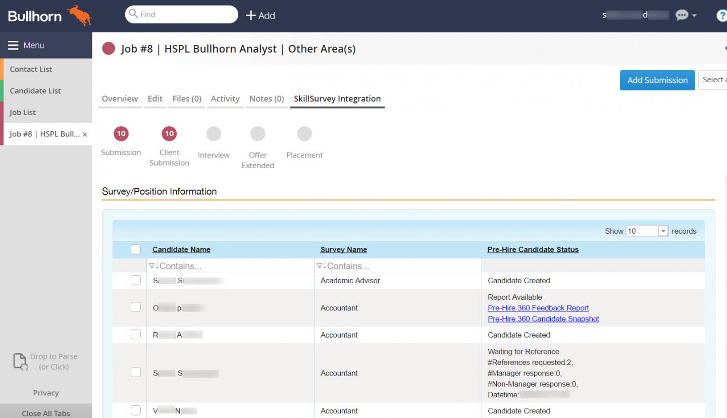Click the Candidate Name Contains filter field
This screenshot has height=418, width=727.
[x=231, y=266]
